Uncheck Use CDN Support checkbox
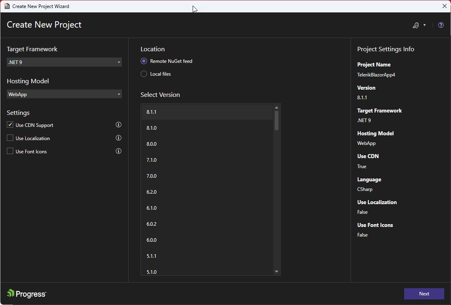This screenshot has height=305, width=451. coord(10,125)
